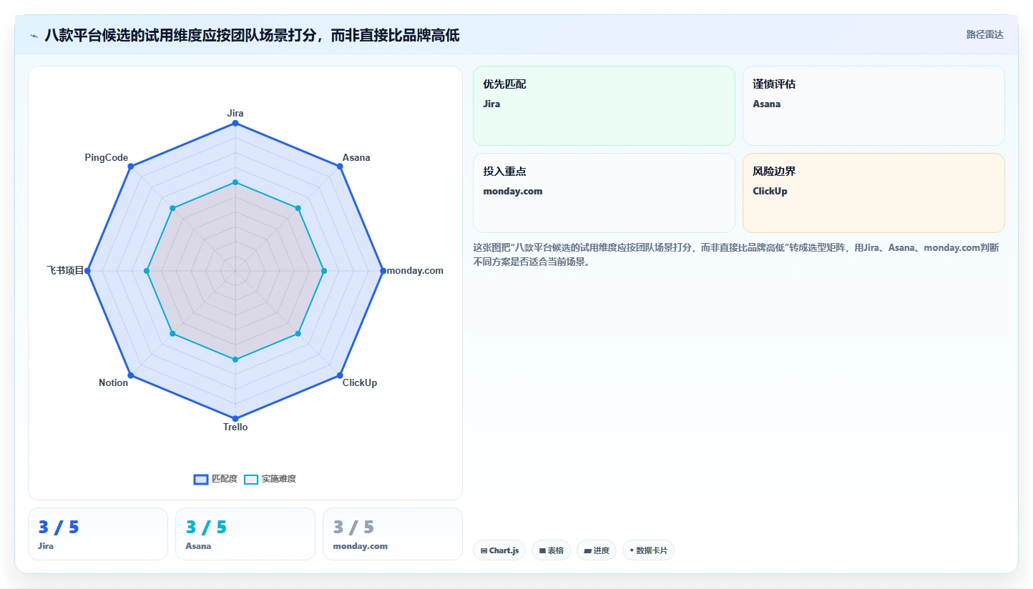Click the lightning icon beside the title
This screenshot has width=1033, height=589.
[x=34, y=35]
